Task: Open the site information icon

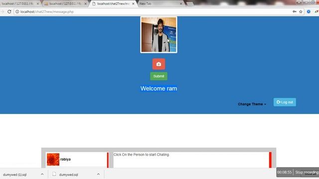Action: point(17,12)
